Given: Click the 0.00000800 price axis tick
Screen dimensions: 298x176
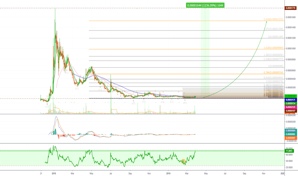Looking at the screenshot, I should coord(291,60).
